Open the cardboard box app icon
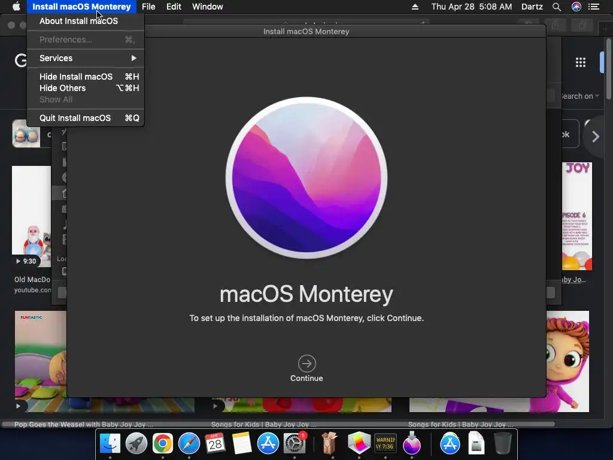 pyautogui.click(x=329, y=444)
